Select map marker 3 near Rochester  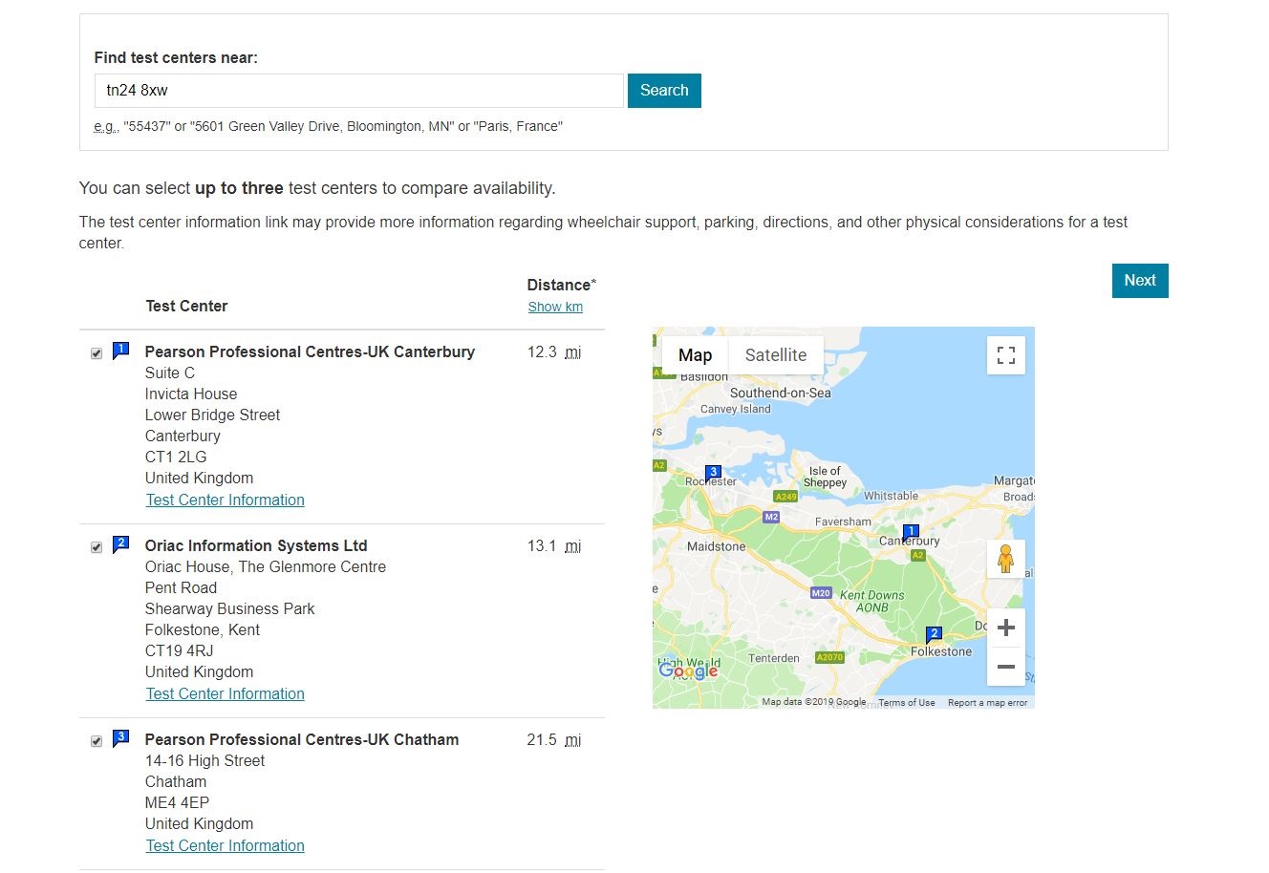(x=713, y=471)
